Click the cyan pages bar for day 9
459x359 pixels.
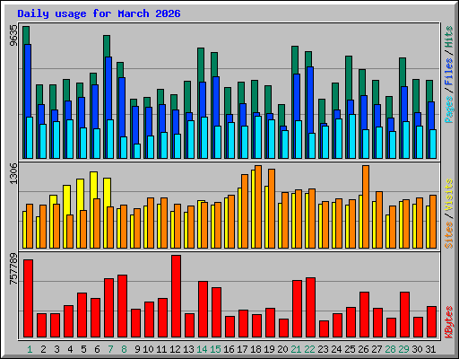click(x=137, y=151)
